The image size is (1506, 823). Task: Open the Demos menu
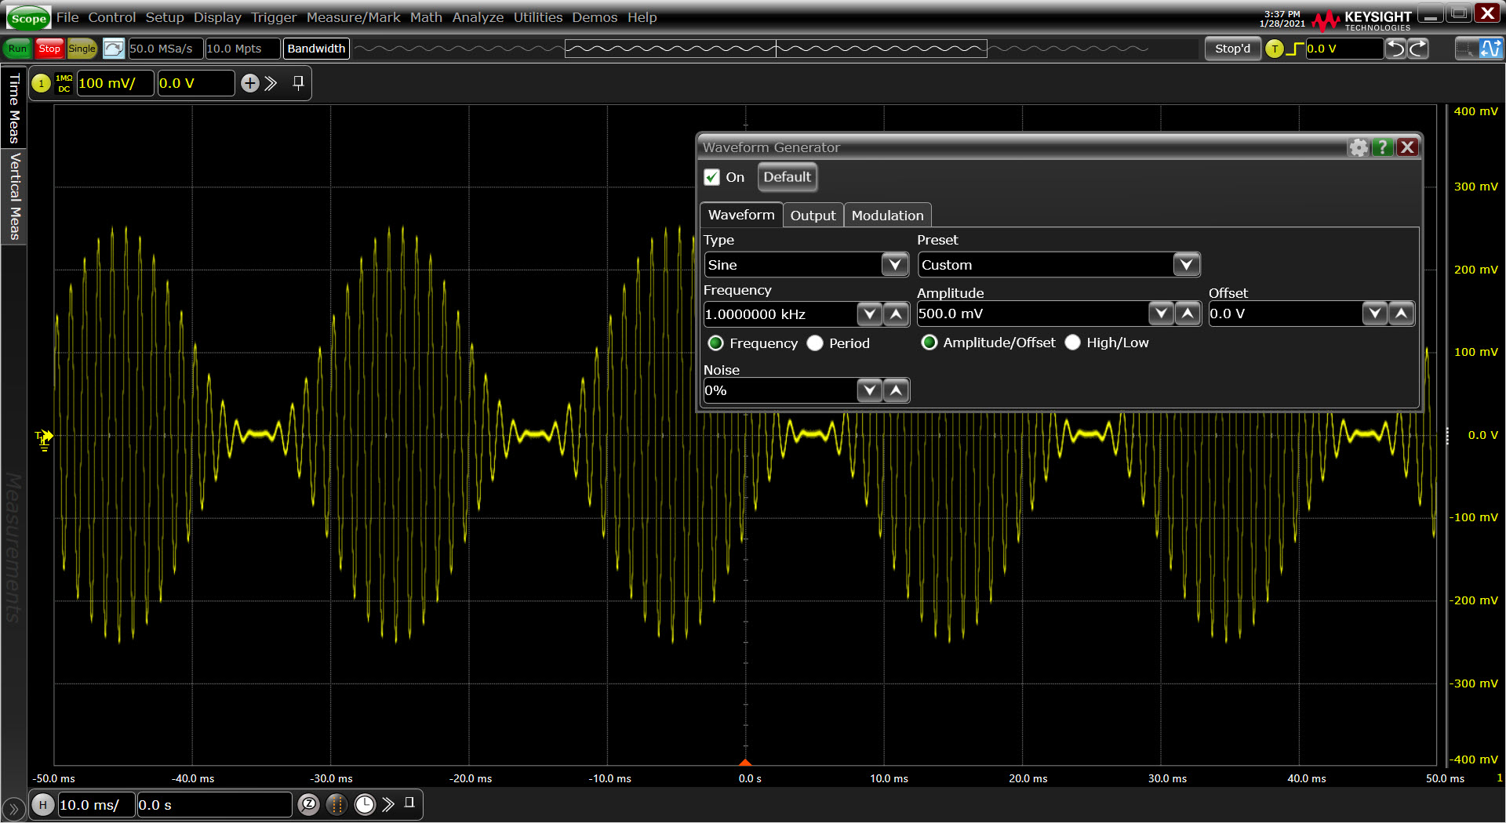tap(595, 17)
